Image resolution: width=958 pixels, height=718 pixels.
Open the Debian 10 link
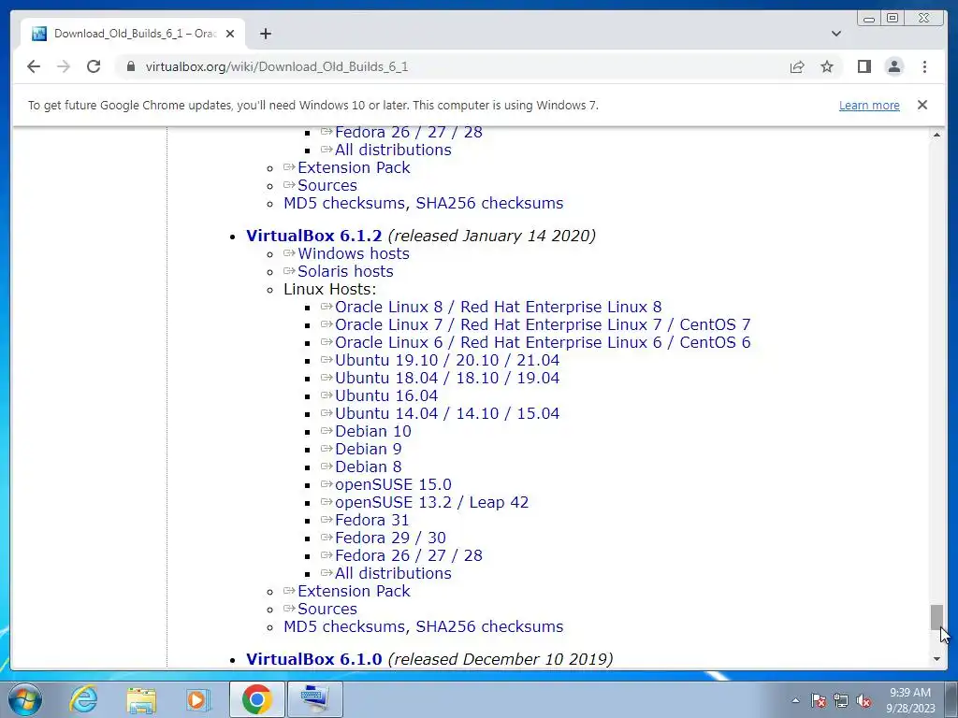coord(373,431)
